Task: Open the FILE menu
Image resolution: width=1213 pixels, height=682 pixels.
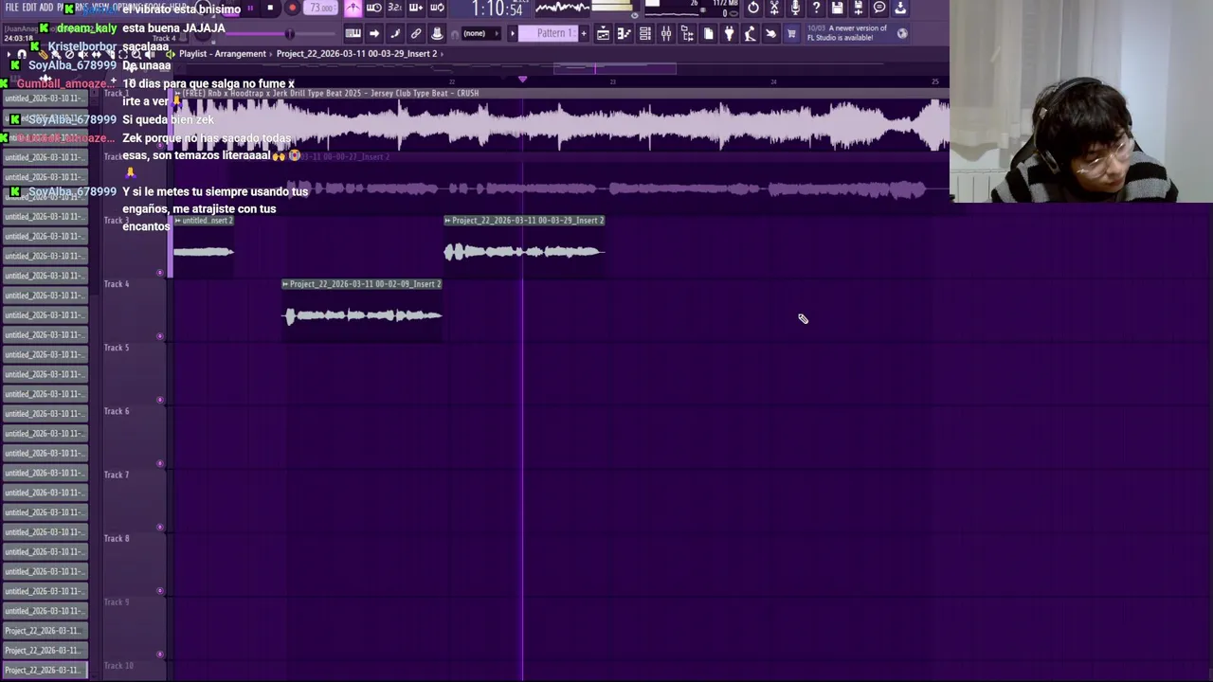Action: pos(11,8)
